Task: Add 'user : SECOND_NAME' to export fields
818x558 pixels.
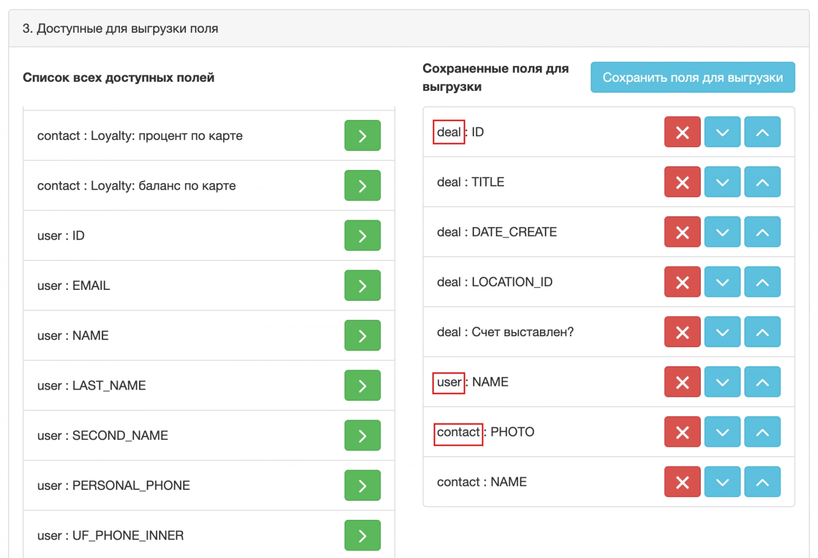Action: [362, 435]
